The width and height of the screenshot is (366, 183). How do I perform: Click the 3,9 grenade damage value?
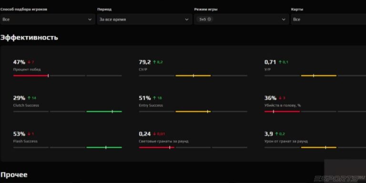pyautogui.click(x=269, y=134)
